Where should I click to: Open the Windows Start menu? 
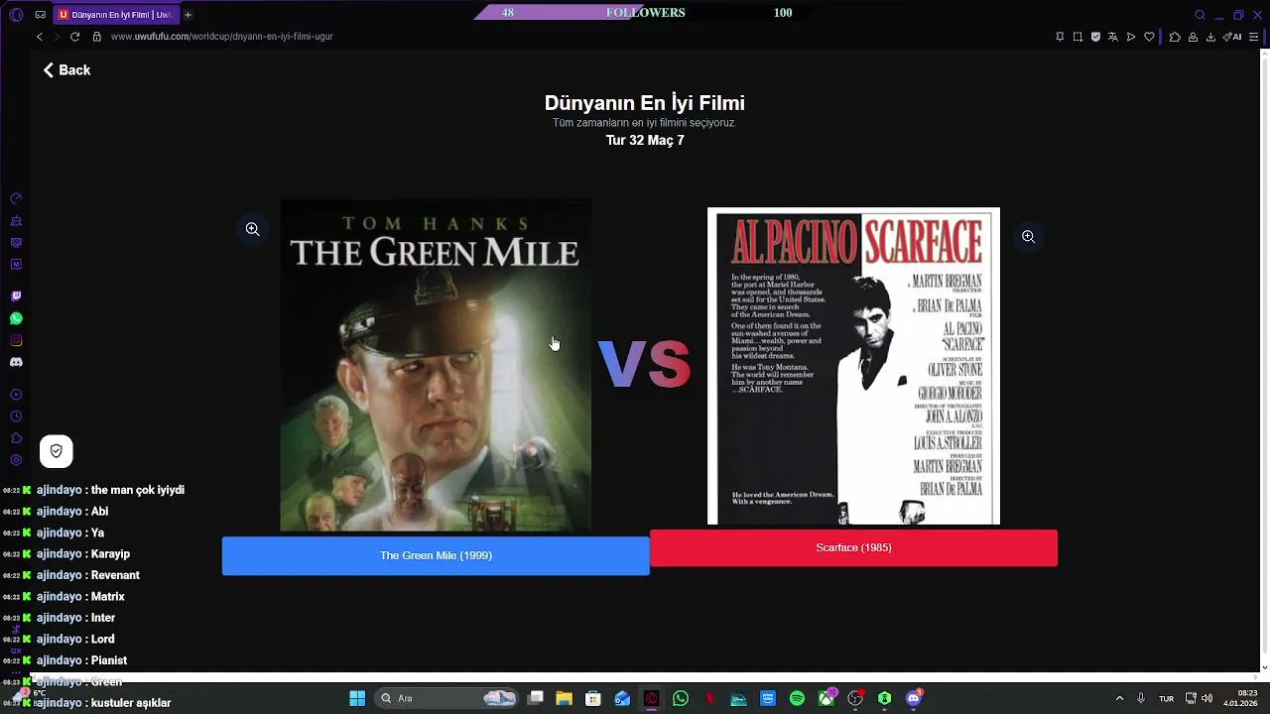click(x=357, y=698)
